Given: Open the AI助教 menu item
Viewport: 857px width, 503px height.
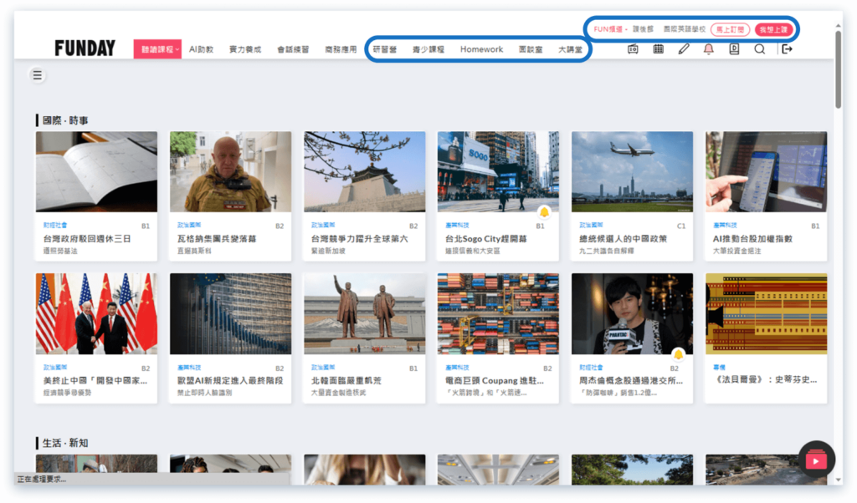Looking at the screenshot, I should (201, 49).
